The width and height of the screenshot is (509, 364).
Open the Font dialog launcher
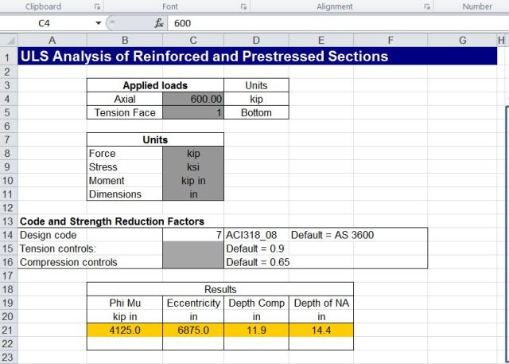click(243, 7)
